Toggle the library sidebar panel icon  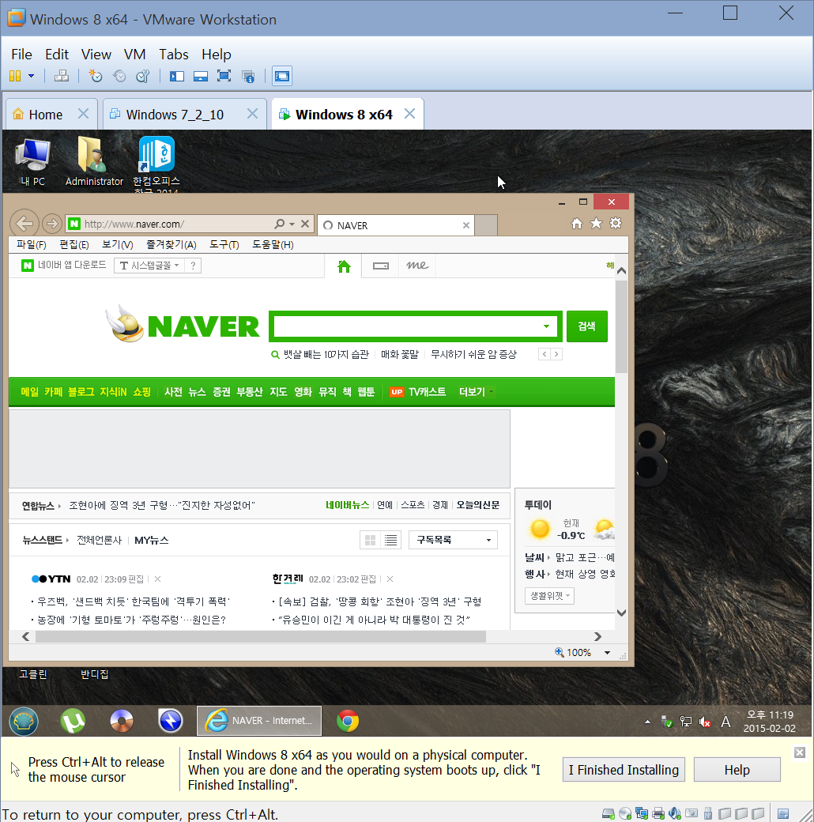(177, 76)
